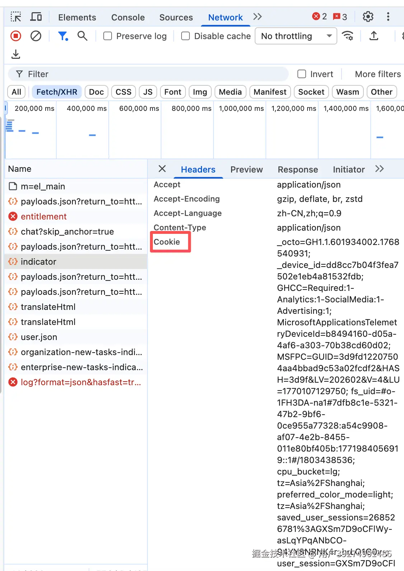Open the network conditions Wi-Fi icon
Viewport: 404px width, 571px height.
[x=347, y=36]
